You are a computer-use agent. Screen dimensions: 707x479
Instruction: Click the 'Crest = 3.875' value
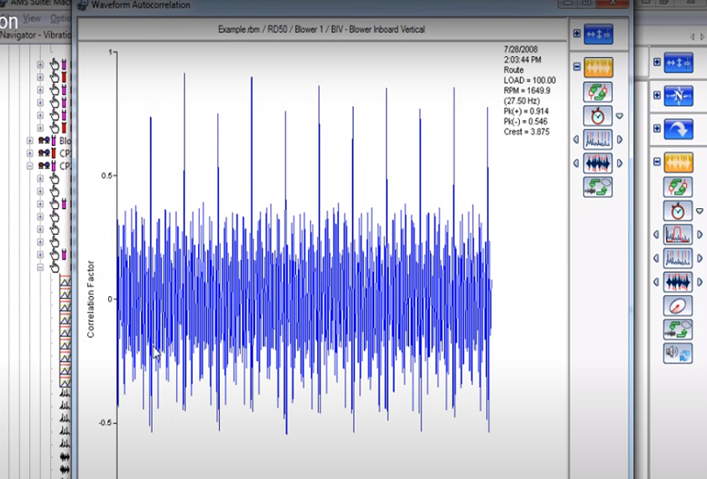tap(527, 133)
